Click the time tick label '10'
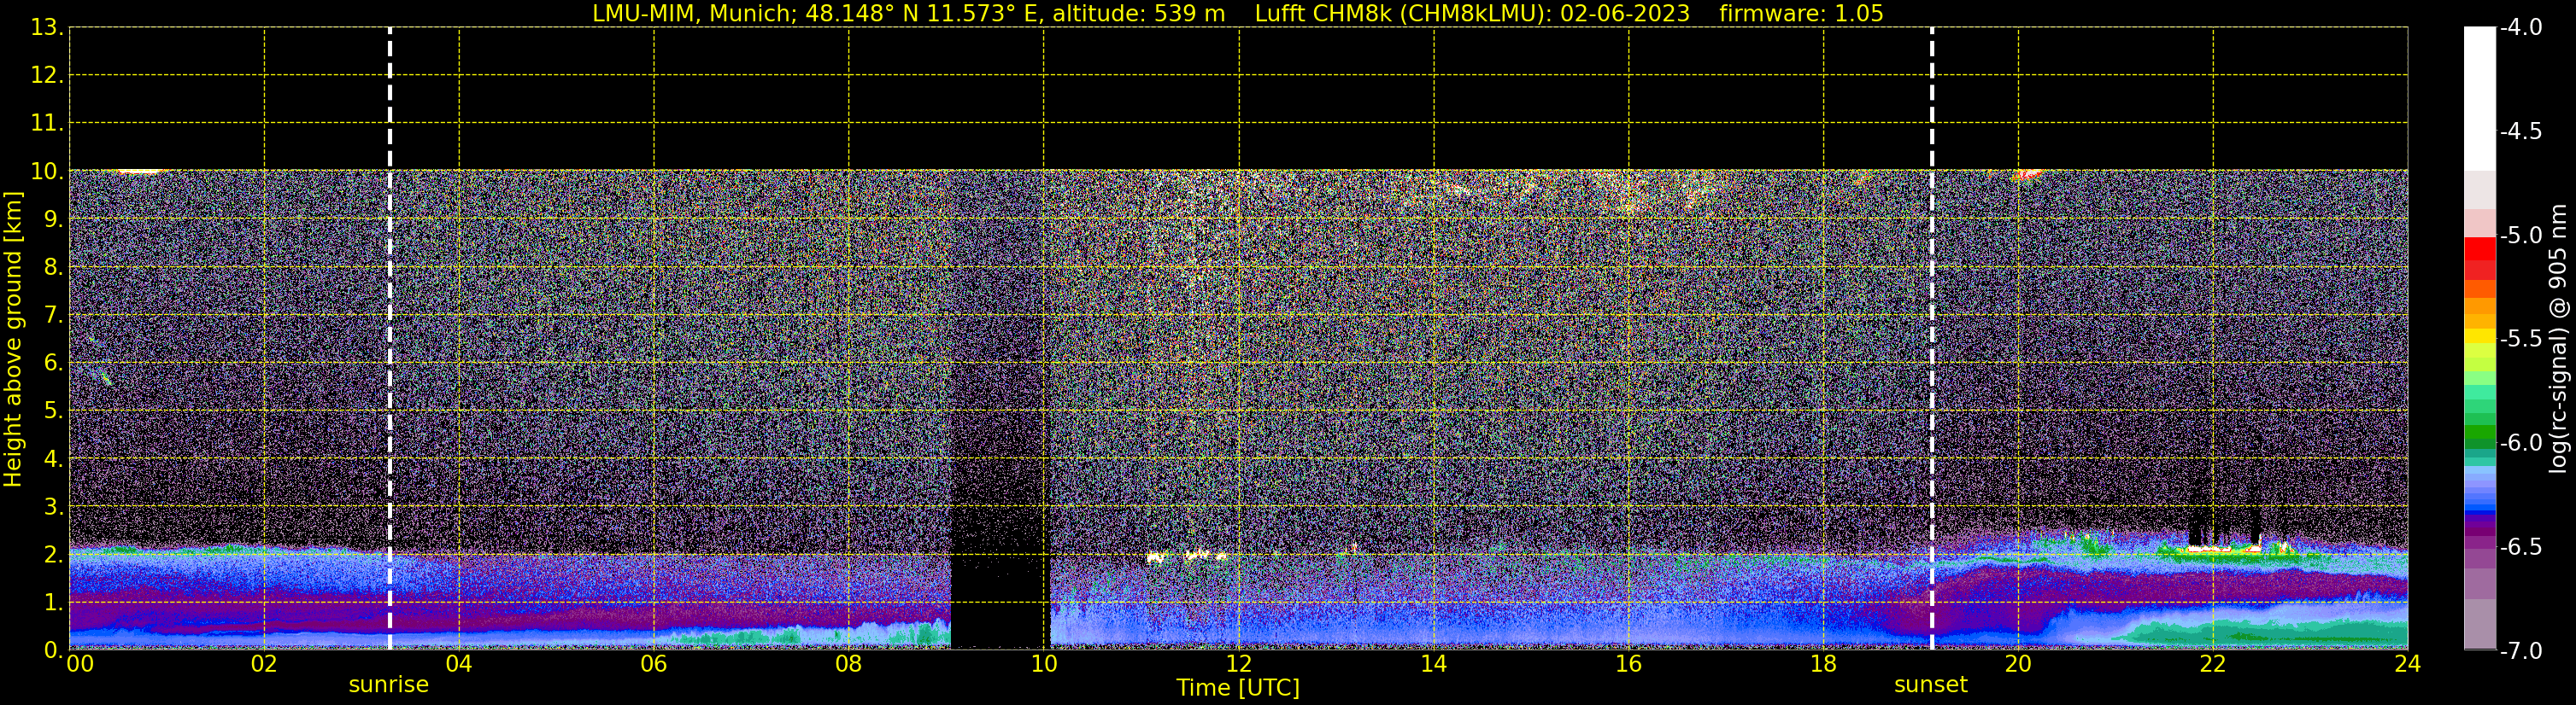The height and width of the screenshot is (705, 2576). [1044, 664]
